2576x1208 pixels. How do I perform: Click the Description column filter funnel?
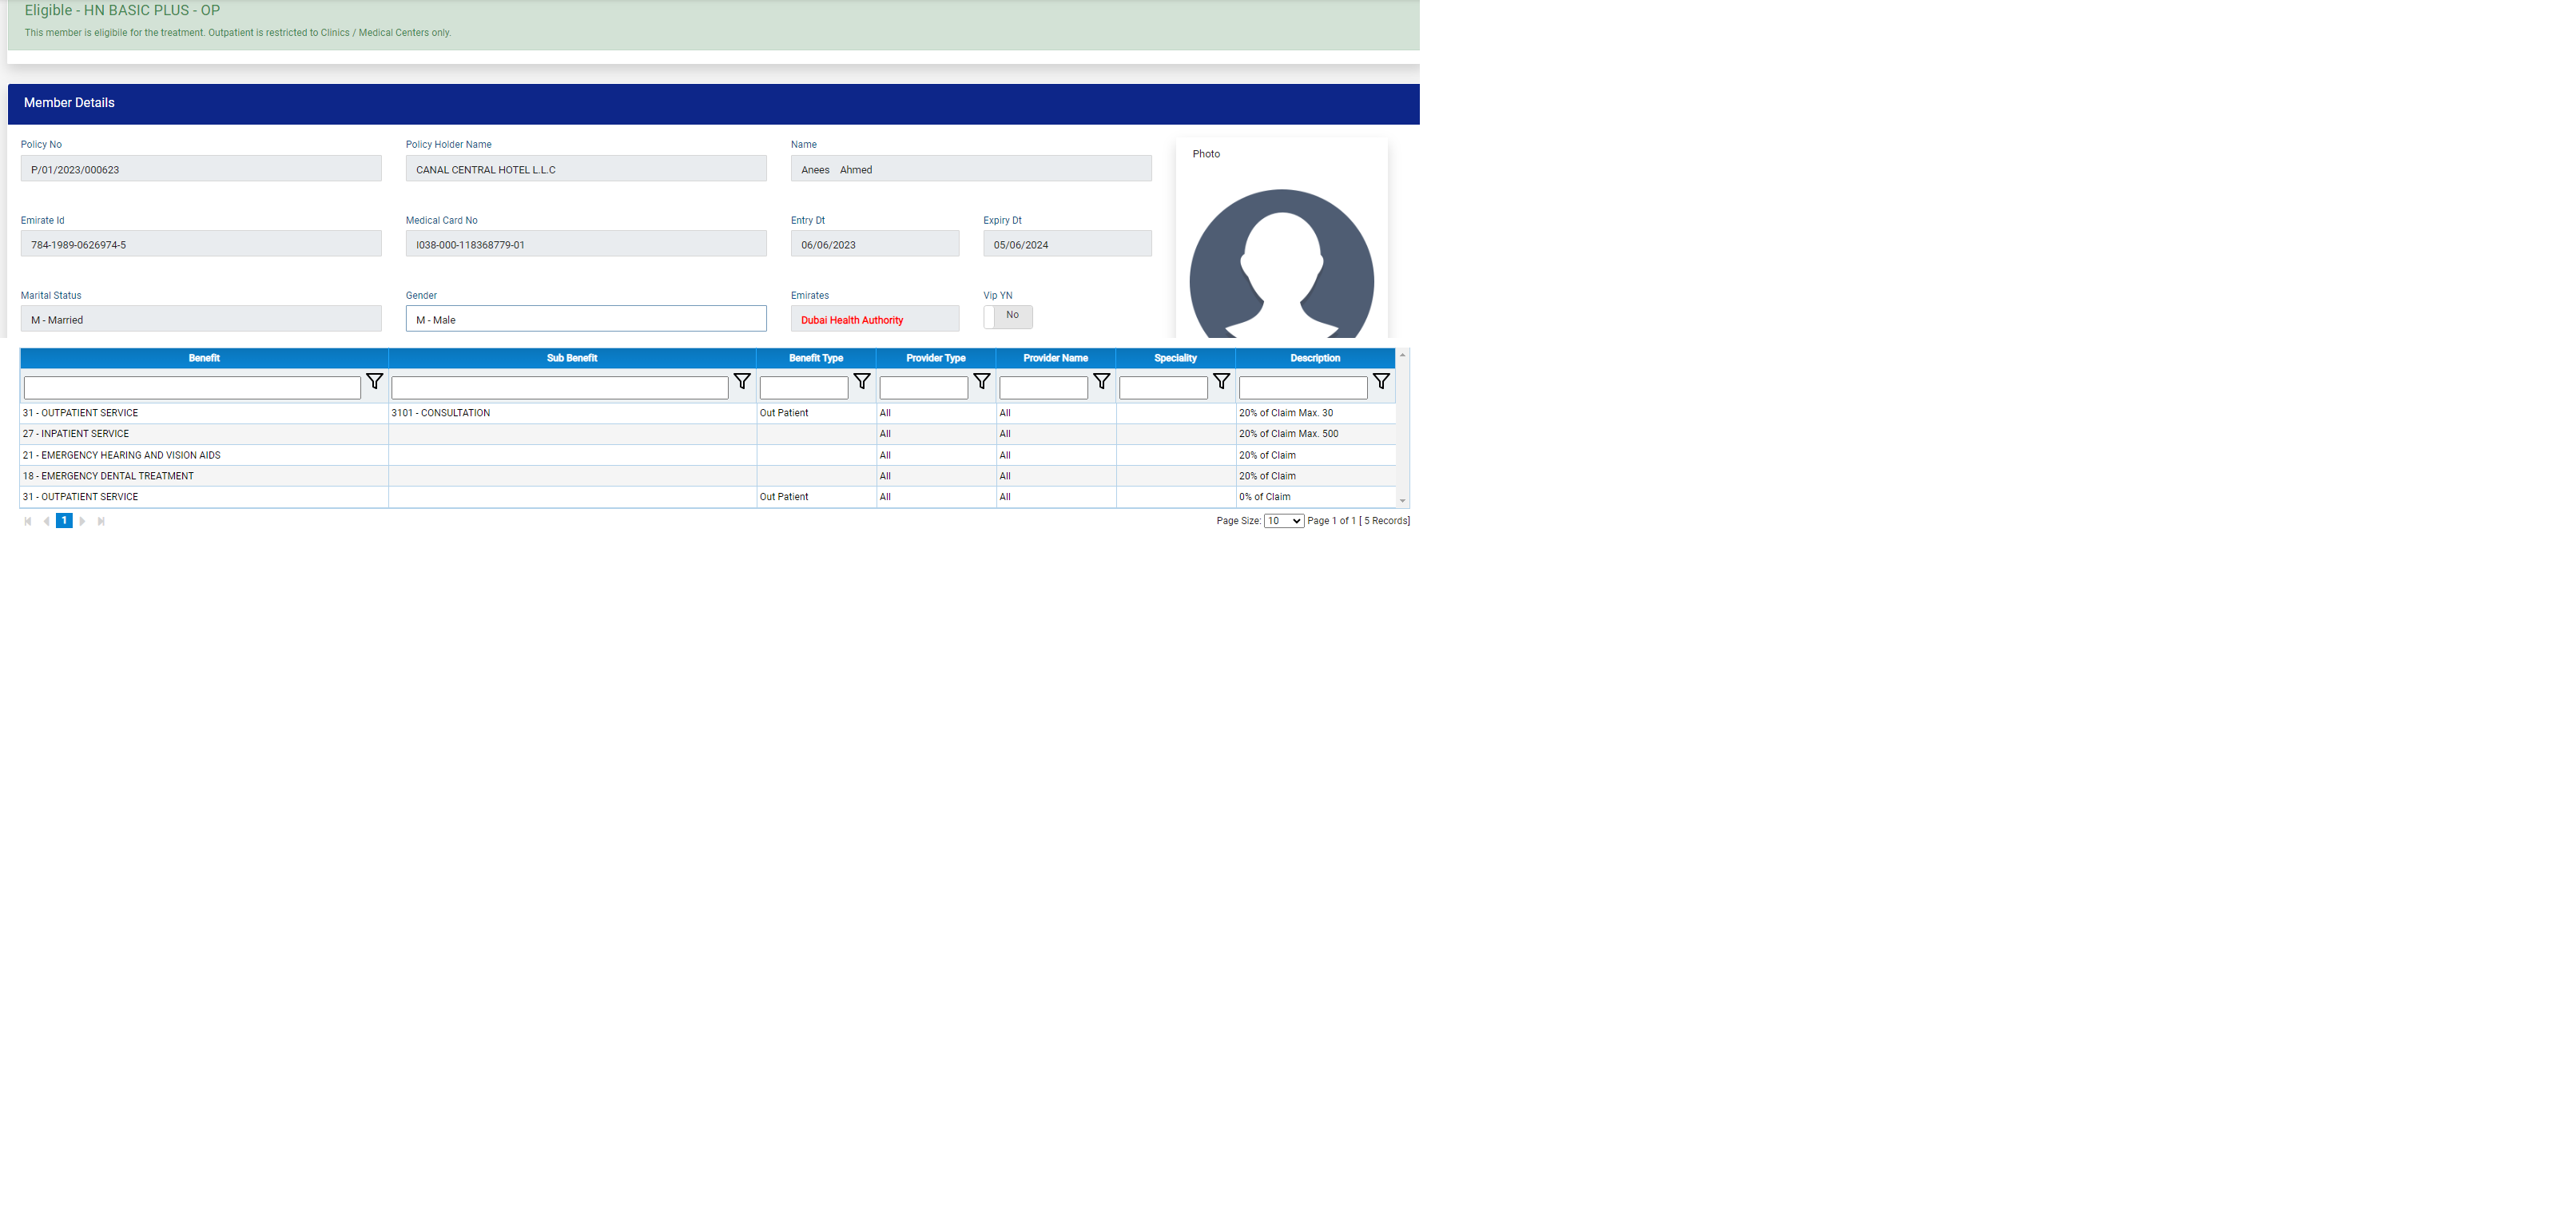(x=1381, y=381)
